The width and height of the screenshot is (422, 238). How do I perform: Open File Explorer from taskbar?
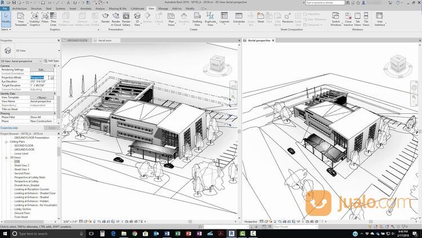click(x=124, y=233)
